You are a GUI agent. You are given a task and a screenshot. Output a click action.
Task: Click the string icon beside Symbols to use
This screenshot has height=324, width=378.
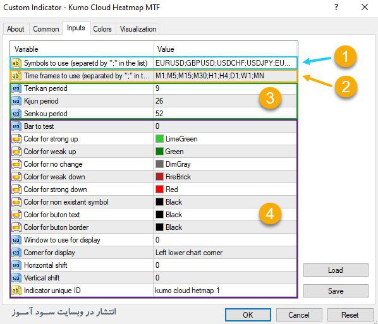click(x=16, y=63)
